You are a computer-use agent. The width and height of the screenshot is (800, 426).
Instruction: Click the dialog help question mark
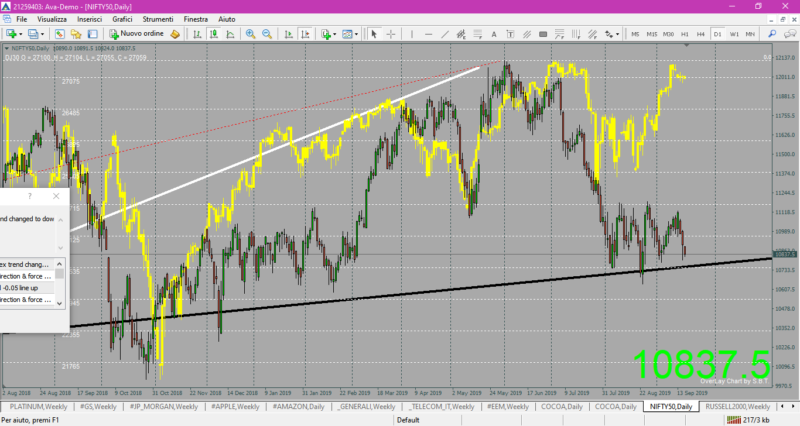click(30, 197)
